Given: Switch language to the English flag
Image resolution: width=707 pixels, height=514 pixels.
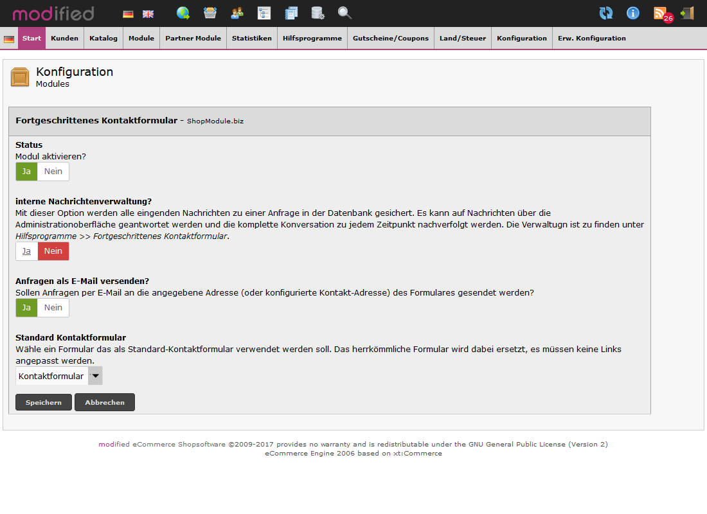Looking at the screenshot, I should pos(148,13).
